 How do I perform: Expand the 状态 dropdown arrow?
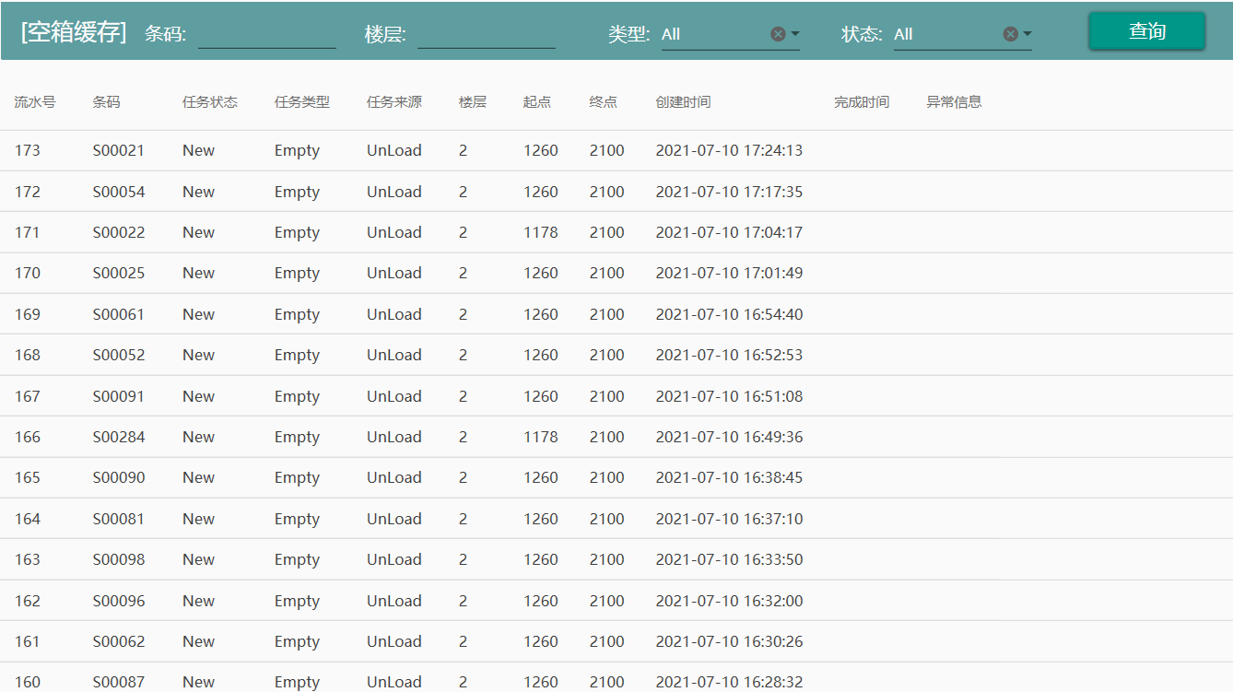[1027, 34]
